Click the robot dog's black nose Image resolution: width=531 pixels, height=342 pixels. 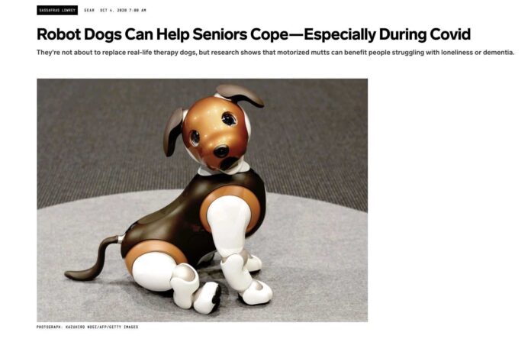pyautogui.click(x=220, y=151)
